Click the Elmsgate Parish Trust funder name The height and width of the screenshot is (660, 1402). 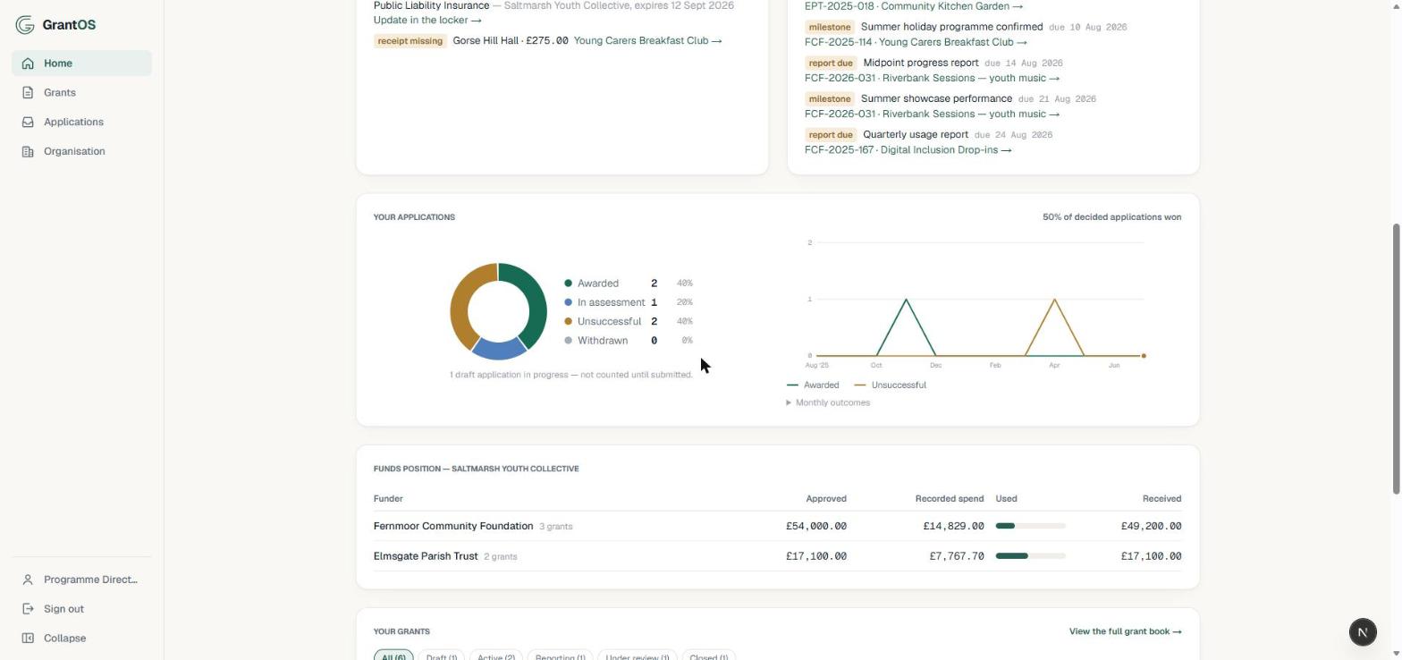click(x=426, y=556)
